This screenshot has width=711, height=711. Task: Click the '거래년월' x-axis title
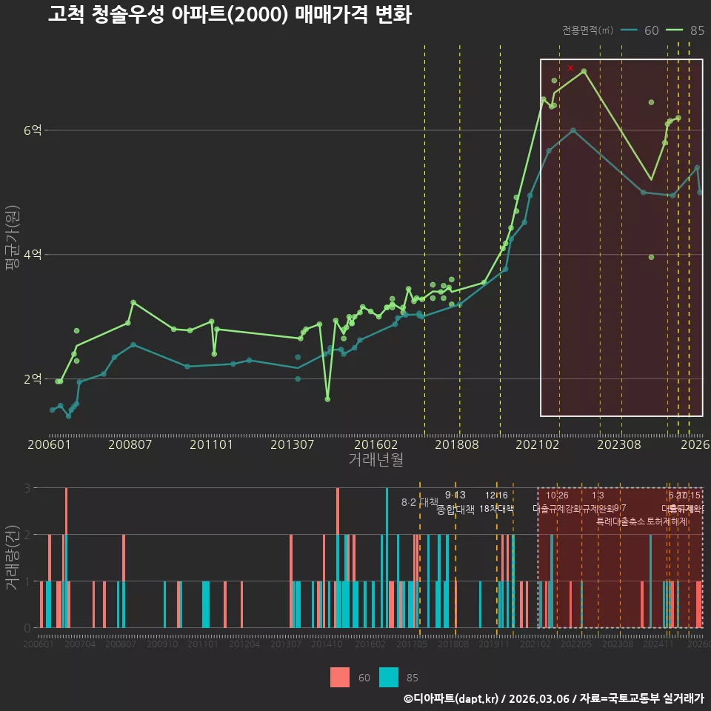(376, 459)
